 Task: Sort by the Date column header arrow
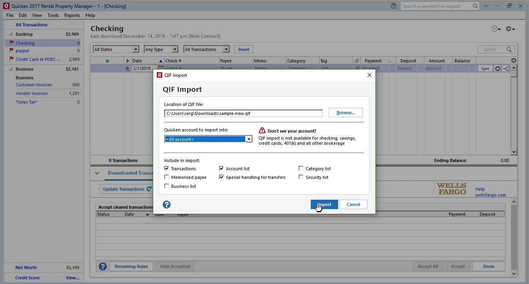coord(160,61)
